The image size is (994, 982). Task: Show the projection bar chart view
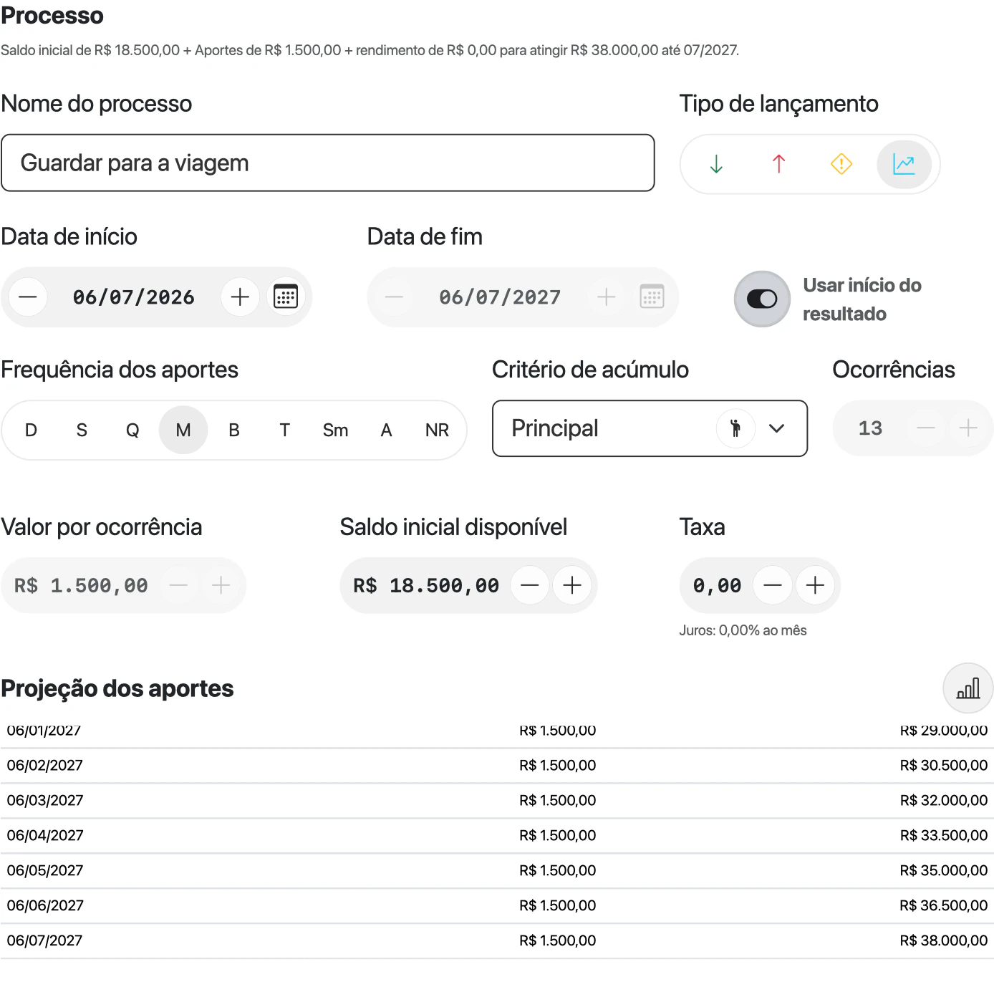pyautogui.click(x=968, y=688)
